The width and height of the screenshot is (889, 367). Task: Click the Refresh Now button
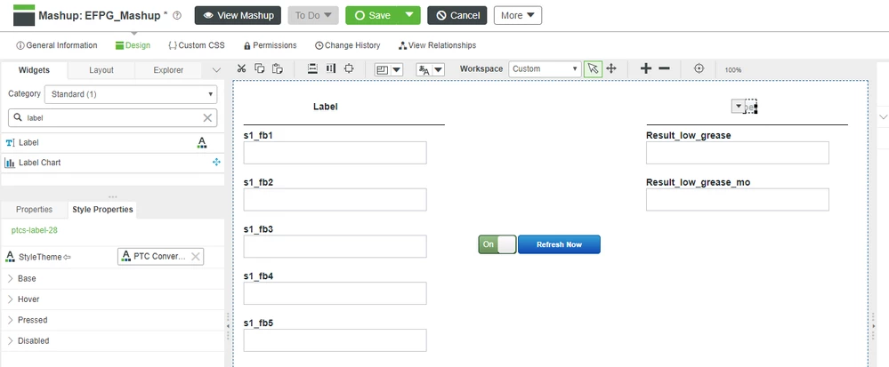point(559,244)
